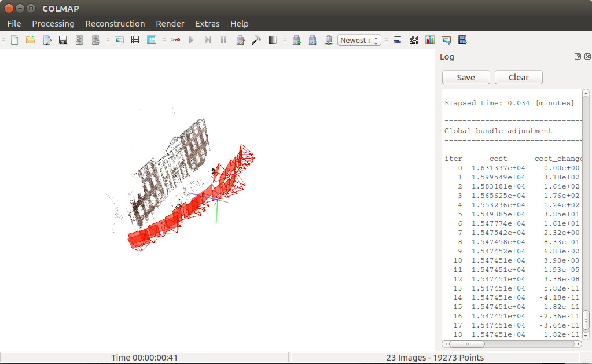592x364 pixels.
Task: Open the Reconstruction menu
Action: (x=115, y=24)
